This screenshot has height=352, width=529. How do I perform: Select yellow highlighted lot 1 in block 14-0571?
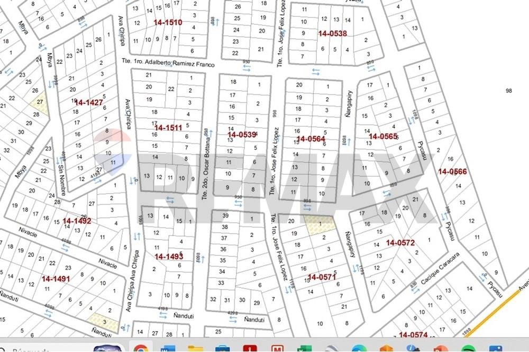coord(320,224)
